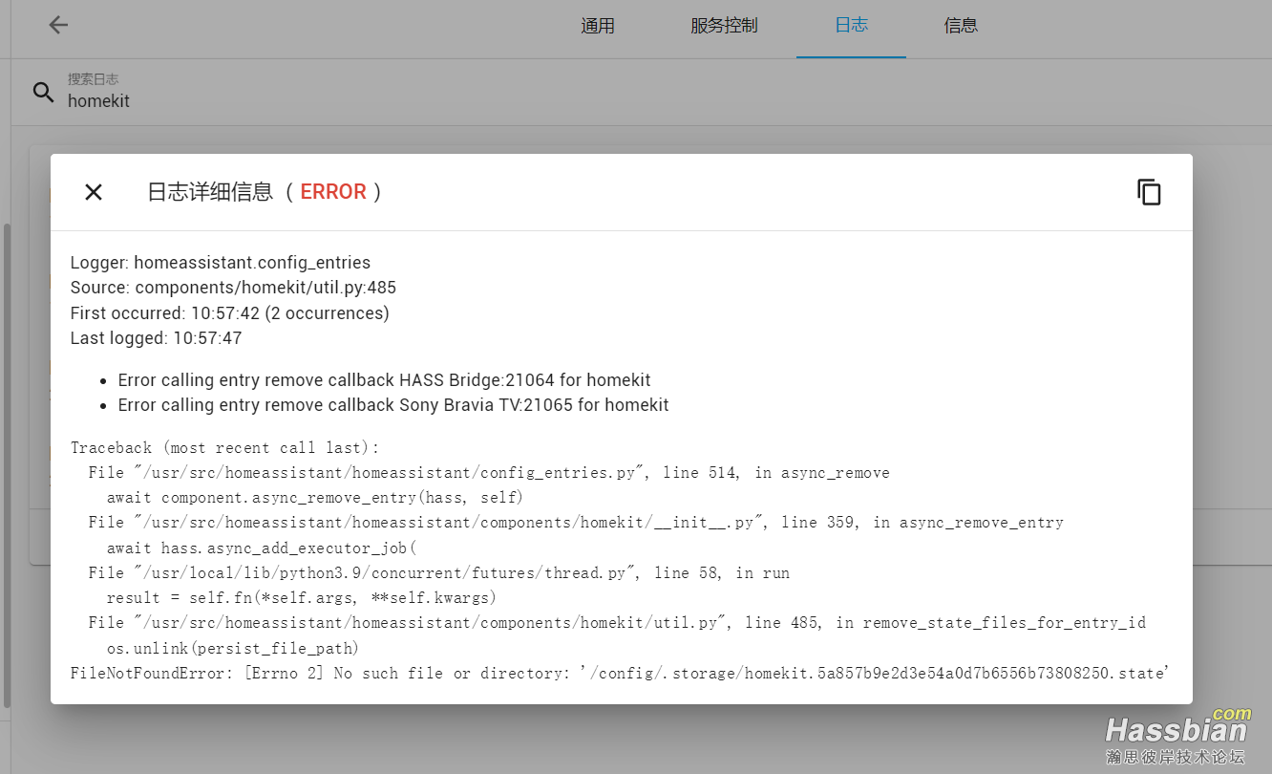This screenshot has width=1272, height=774.
Task: Click the vertical scrollbar on left edge
Action: pos(7,465)
